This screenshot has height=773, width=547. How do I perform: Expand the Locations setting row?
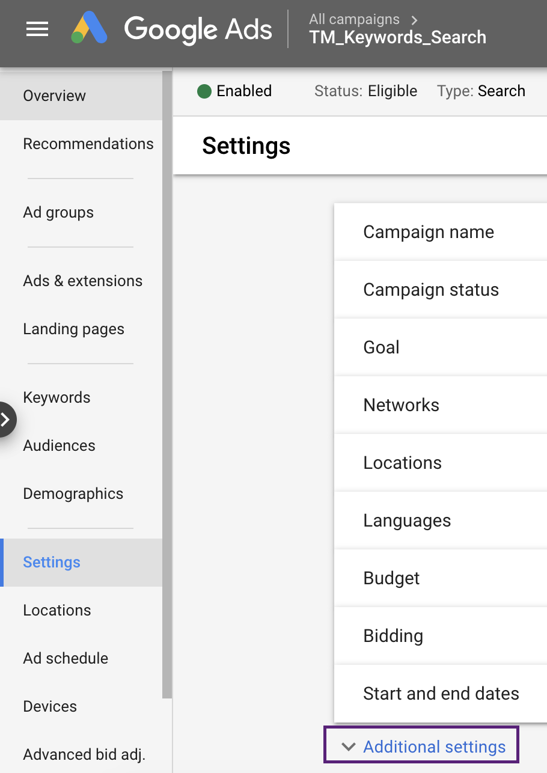coord(441,463)
